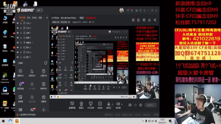Viewport: 221px width, 124px height.
Task: Expand the toolbox more-options circle
Action: coord(46,63)
